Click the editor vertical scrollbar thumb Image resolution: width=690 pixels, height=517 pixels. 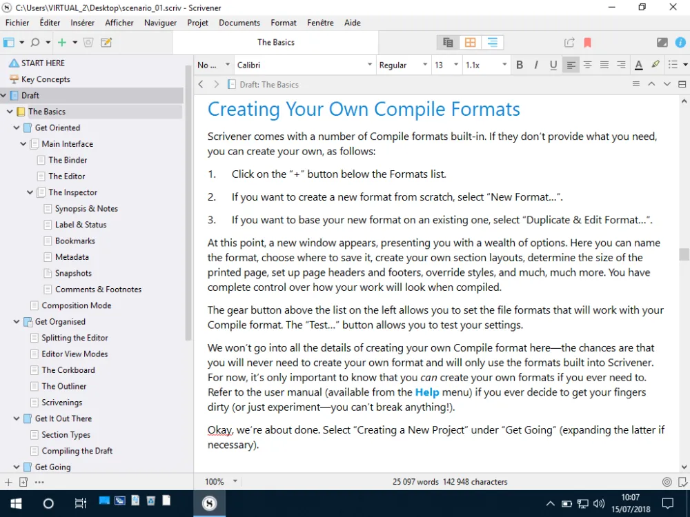tap(684, 254)
